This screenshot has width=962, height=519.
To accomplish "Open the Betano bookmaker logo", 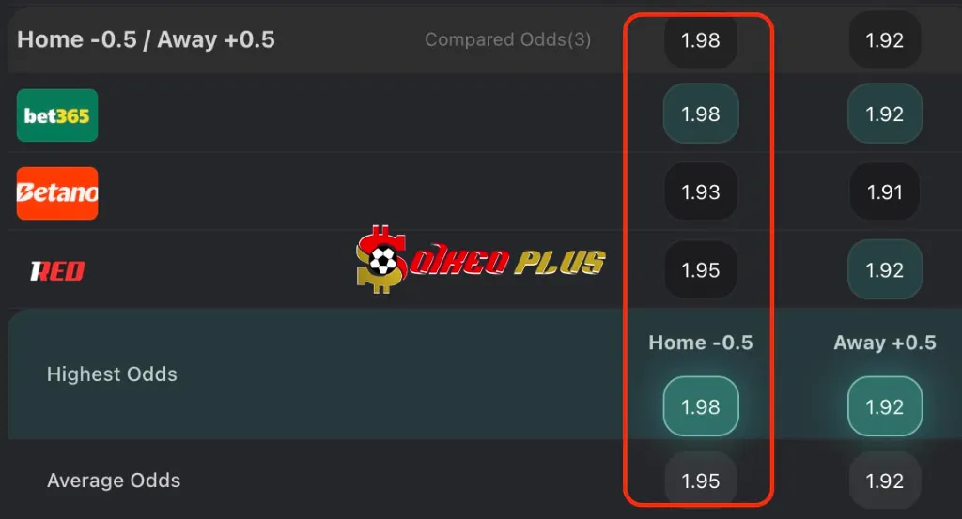I will point(57,193).
